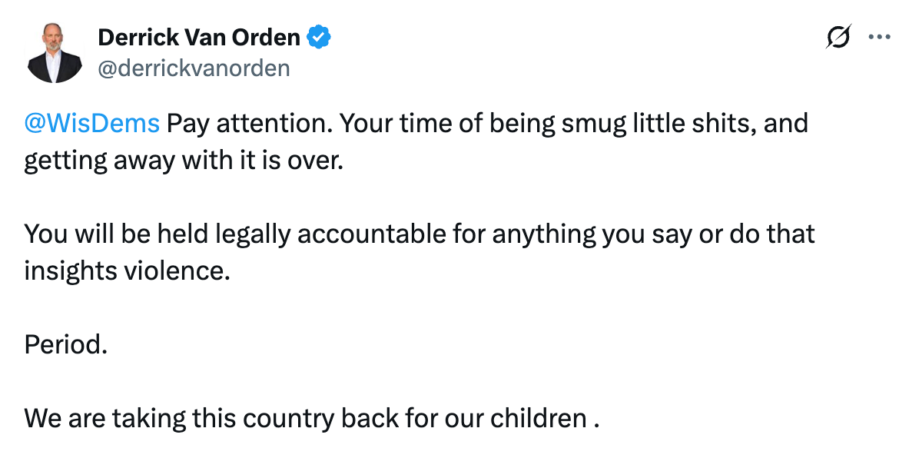Click the Grok explain icon
899x458 pixels.
point(838,37)
